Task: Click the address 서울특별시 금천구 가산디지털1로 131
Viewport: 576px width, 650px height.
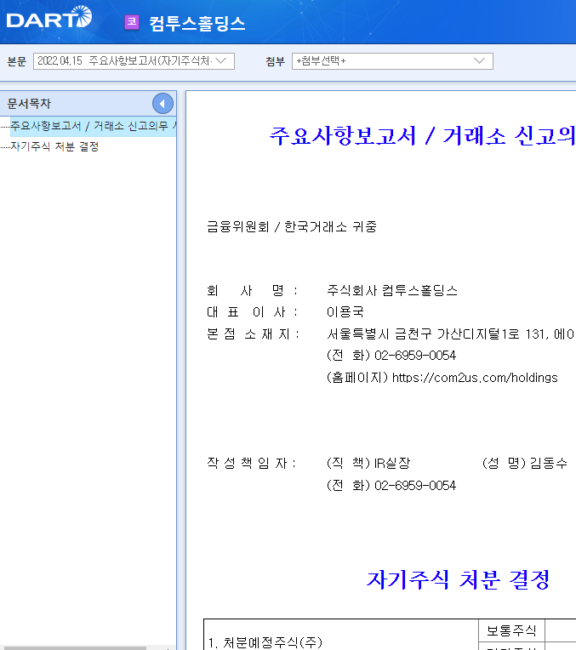Action: (435, 334)
